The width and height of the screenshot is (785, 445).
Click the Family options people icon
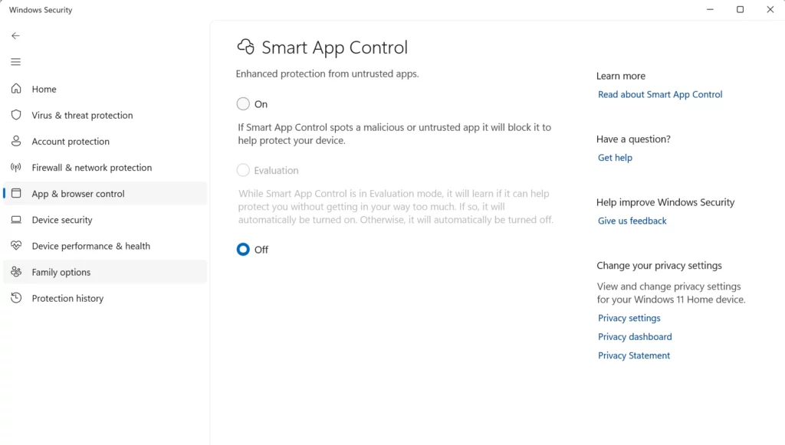[x=16, y=271]
